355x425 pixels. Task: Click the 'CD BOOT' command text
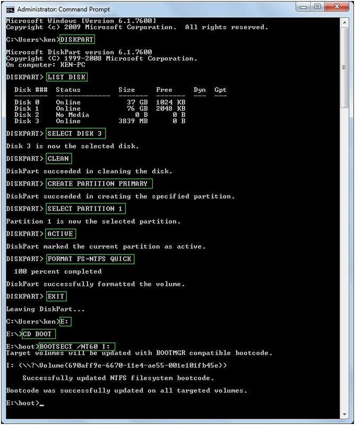37,334
